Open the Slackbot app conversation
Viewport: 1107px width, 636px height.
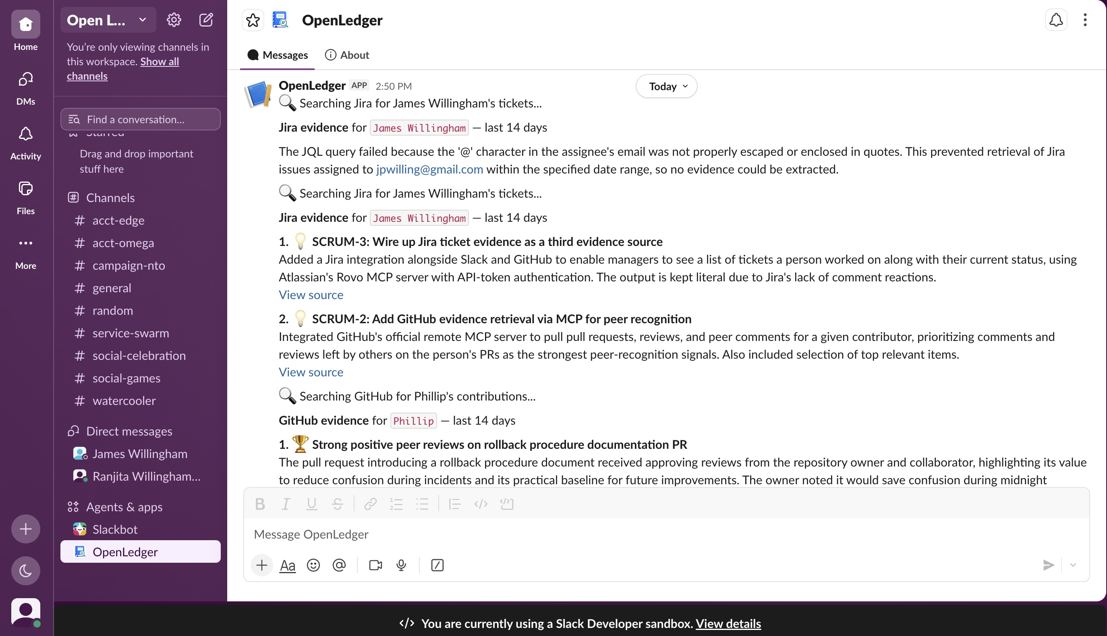[x=140, y=529]
